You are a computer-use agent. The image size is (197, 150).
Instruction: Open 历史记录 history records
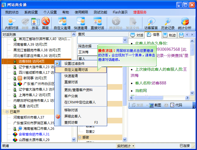tap(168, 23)
